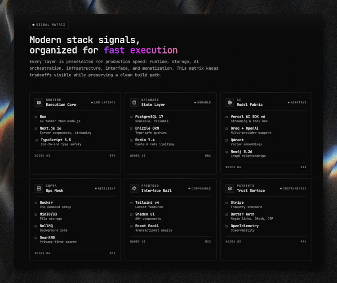Select the Execution Core card title

point(61,105)
